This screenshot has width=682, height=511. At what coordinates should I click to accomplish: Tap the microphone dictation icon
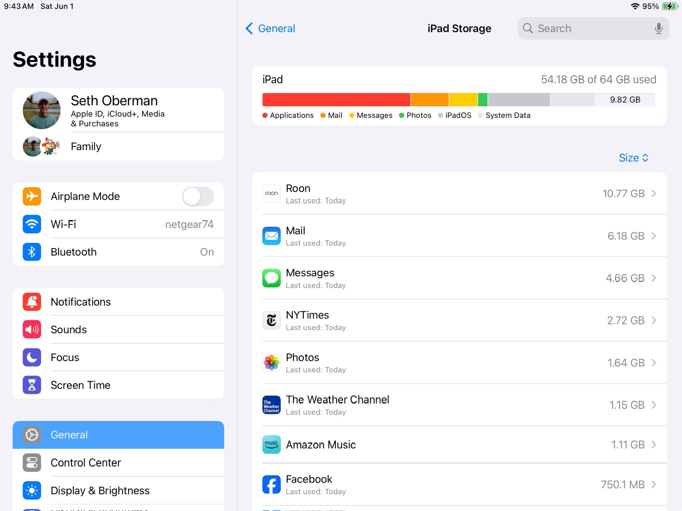[x=658, y=29]
